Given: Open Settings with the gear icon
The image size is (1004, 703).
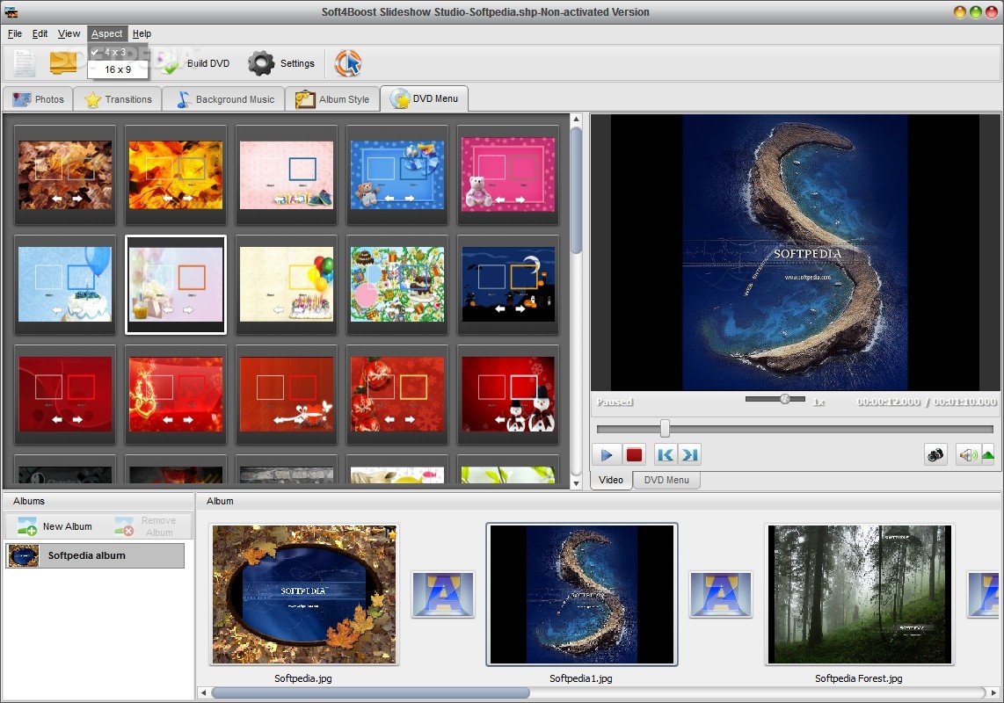Looking at the screenshot, I should (261, 63).
